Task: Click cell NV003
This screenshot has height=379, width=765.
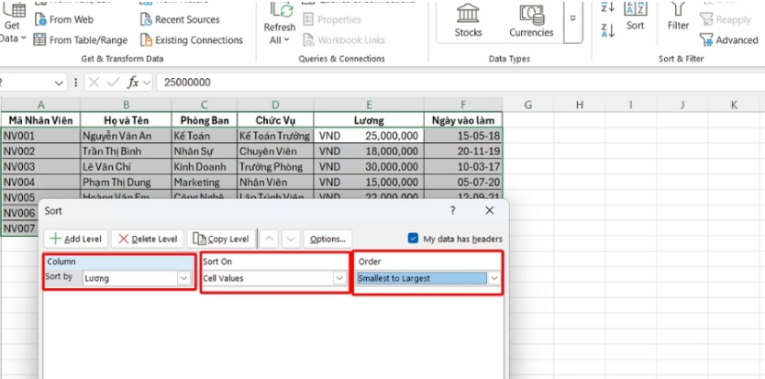Action: (x=41, y=167)
